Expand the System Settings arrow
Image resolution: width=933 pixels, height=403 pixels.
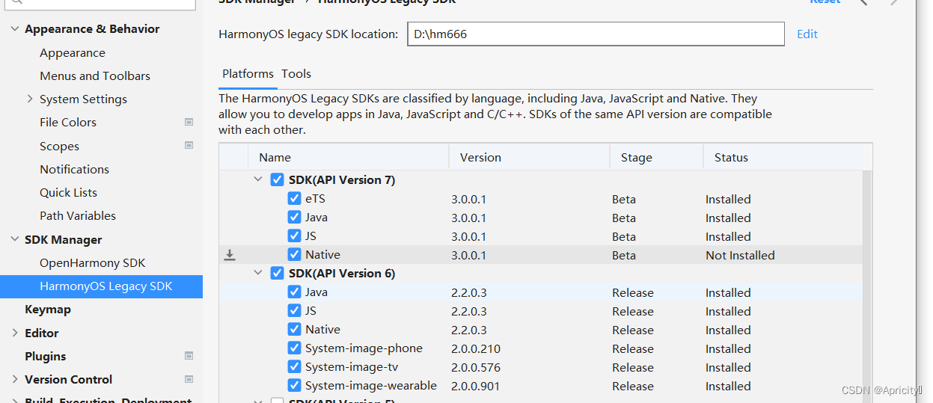(x=30, y=99)
